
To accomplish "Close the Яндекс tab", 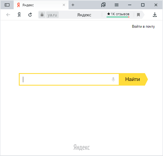I will point(64,5).
